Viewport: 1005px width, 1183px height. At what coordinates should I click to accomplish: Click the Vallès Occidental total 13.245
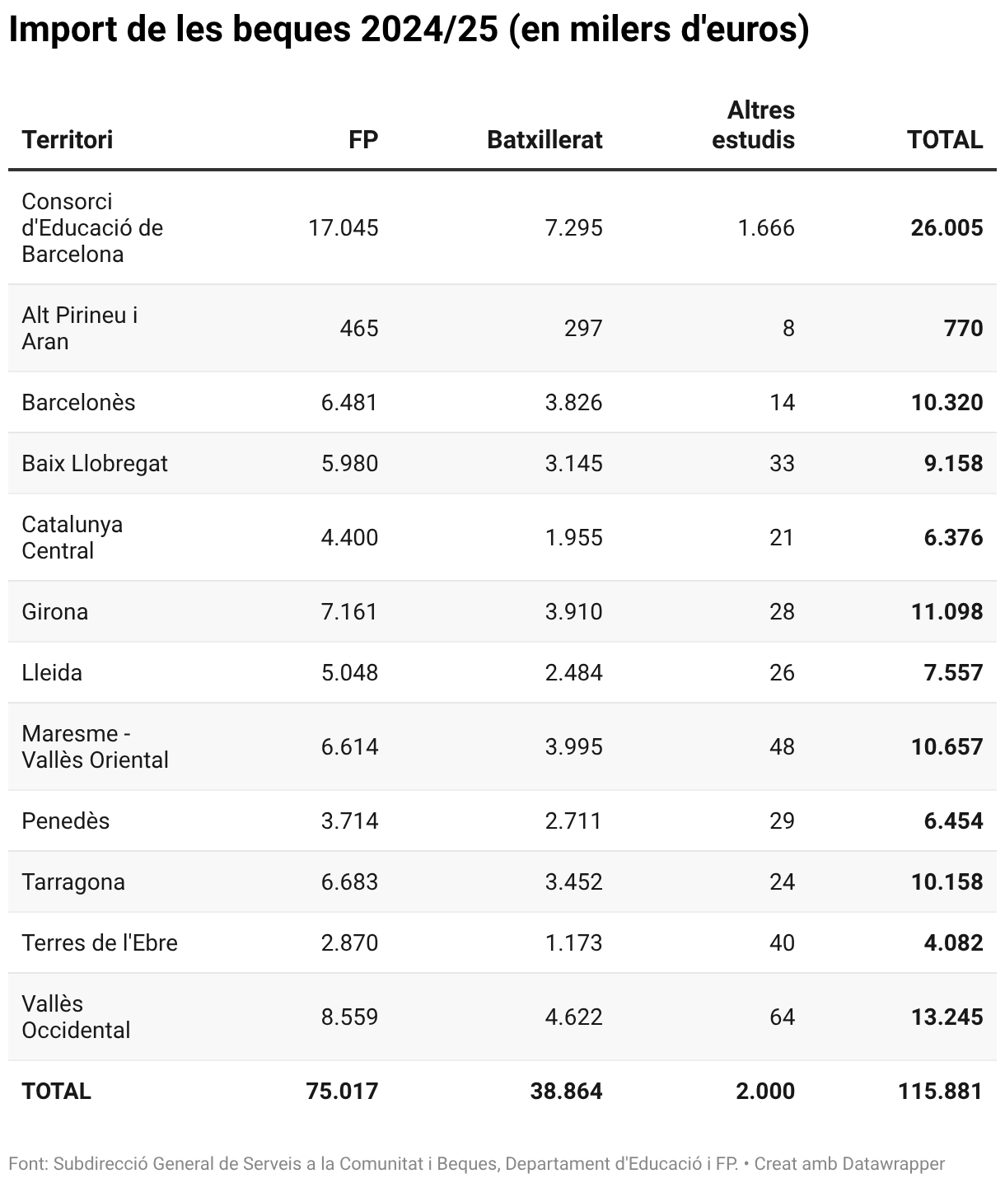[x=947, y=1017]
